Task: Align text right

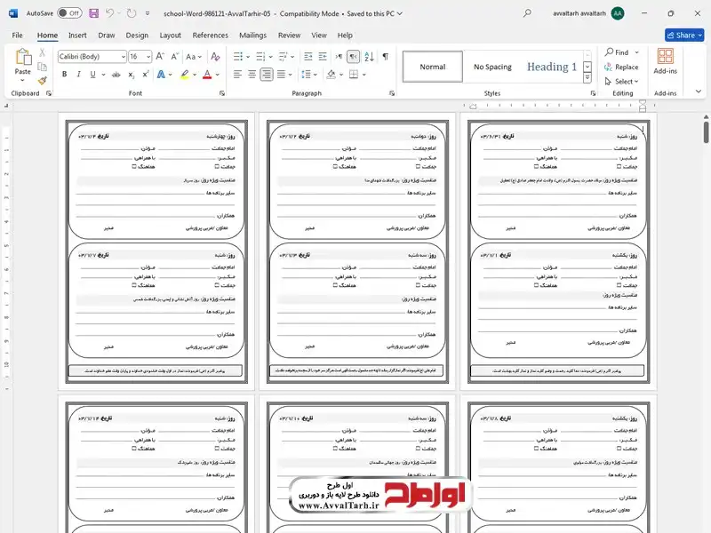Action: [x=267, y=75]
